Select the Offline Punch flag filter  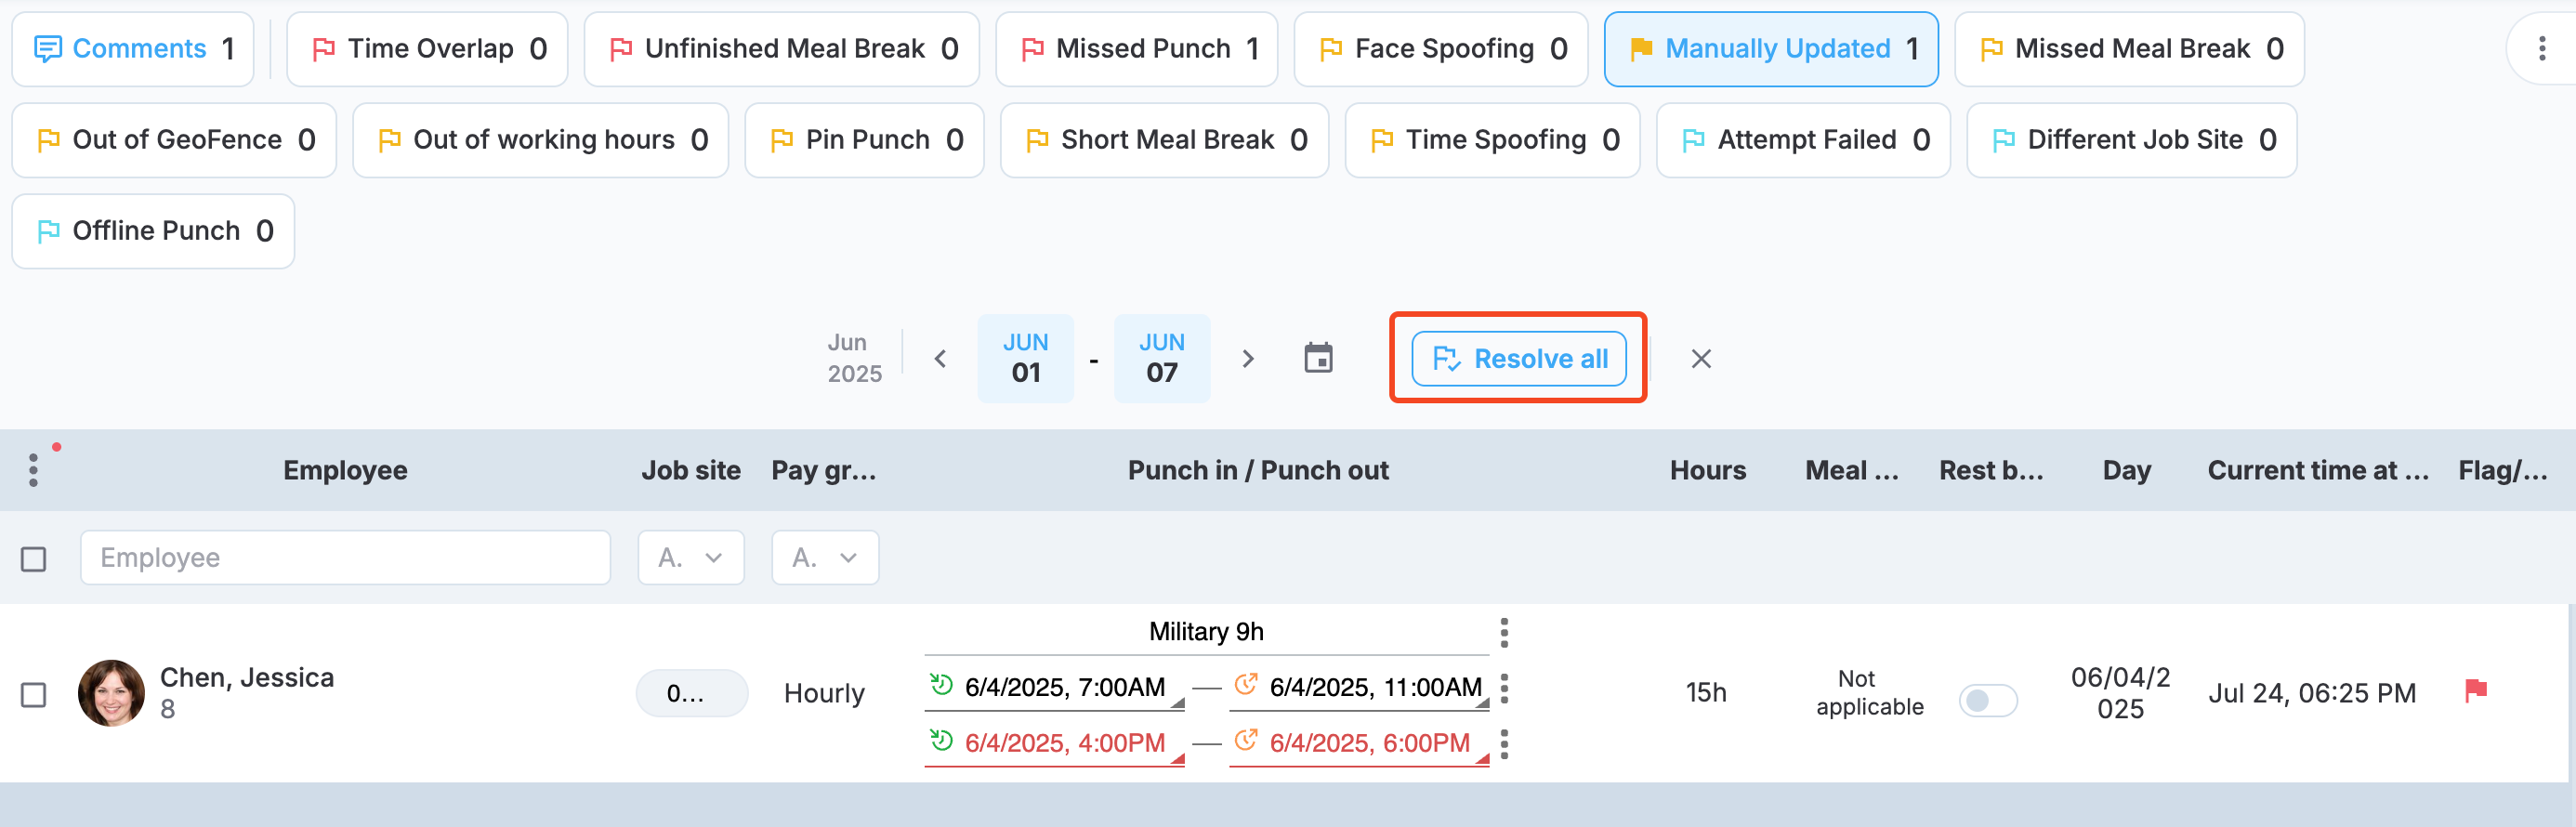[153, 231]
